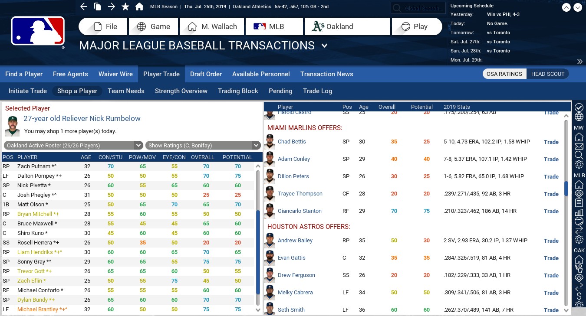Open the Oakland Active Roster dropdown
Viewport: 586px width, 316px height.
click(x=73, y=146)
